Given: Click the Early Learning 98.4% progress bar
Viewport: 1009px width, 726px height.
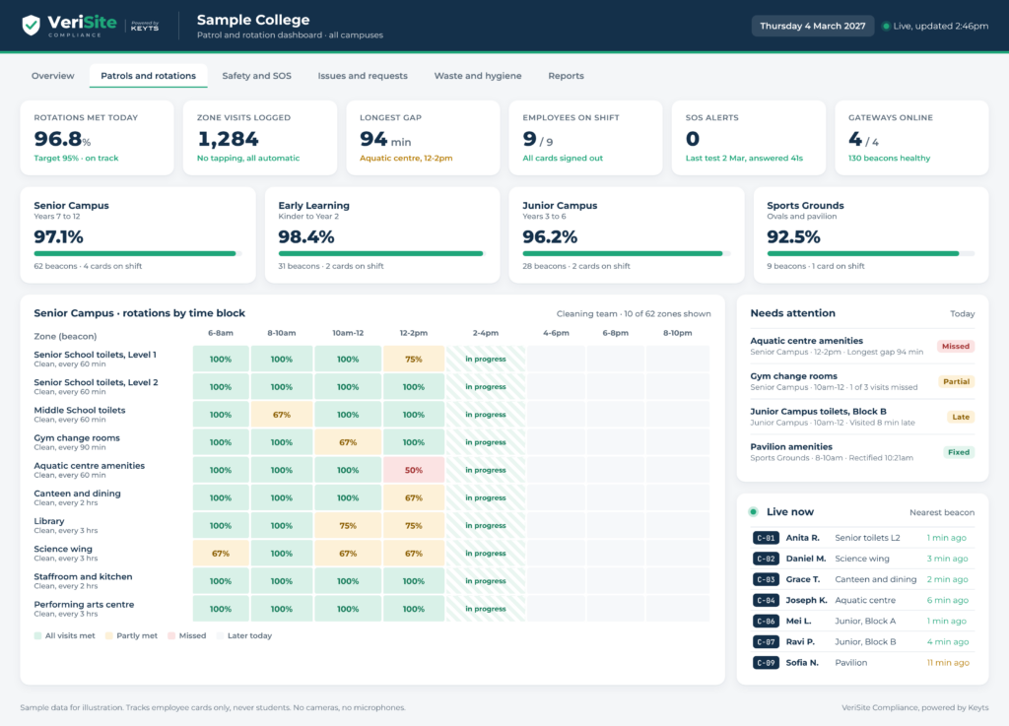Looking at the screenshot, I should click(x=382, y=253).
